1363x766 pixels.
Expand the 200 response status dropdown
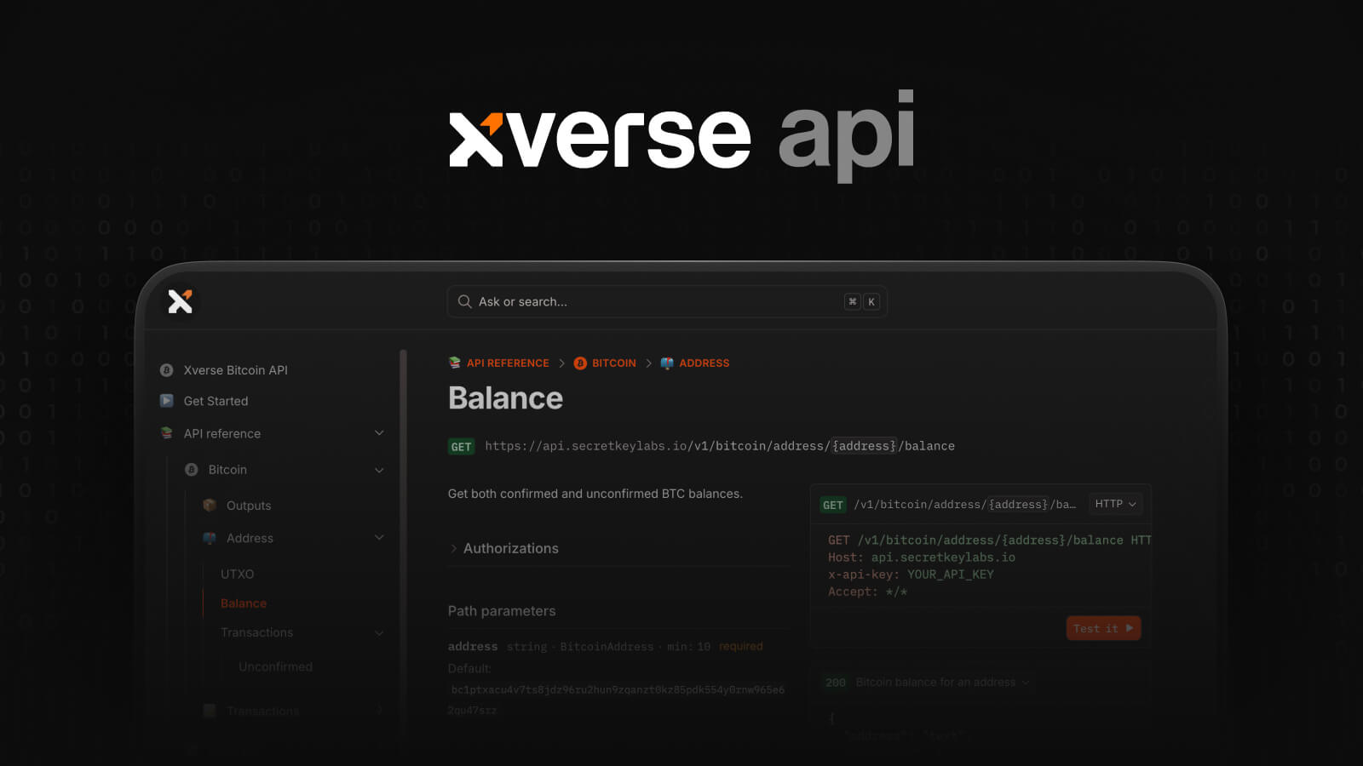1026,683
